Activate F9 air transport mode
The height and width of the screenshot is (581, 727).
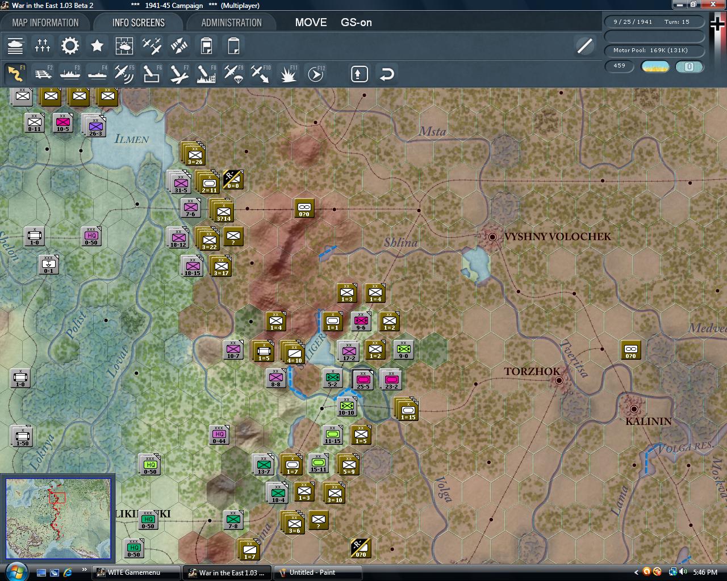(233, 74)
